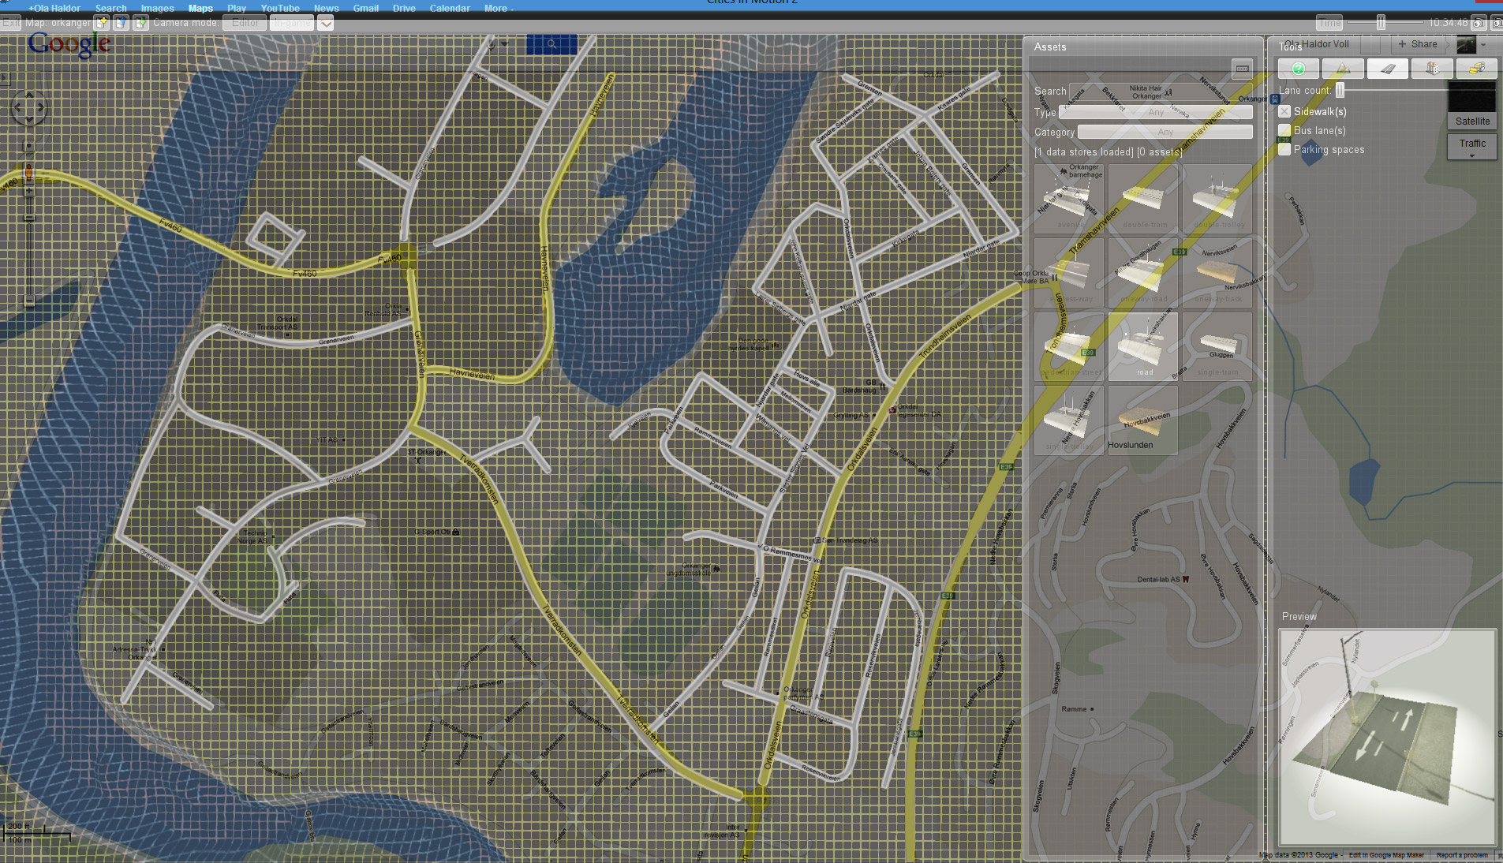The width and height of the screenshot is (1503, 863).
Task: Select the double-tram road asset
Action: click(1142, 195)
